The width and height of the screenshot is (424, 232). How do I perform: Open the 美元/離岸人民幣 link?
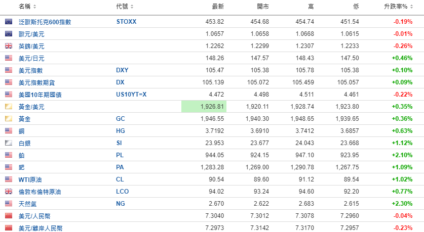(x=41, y=228)
